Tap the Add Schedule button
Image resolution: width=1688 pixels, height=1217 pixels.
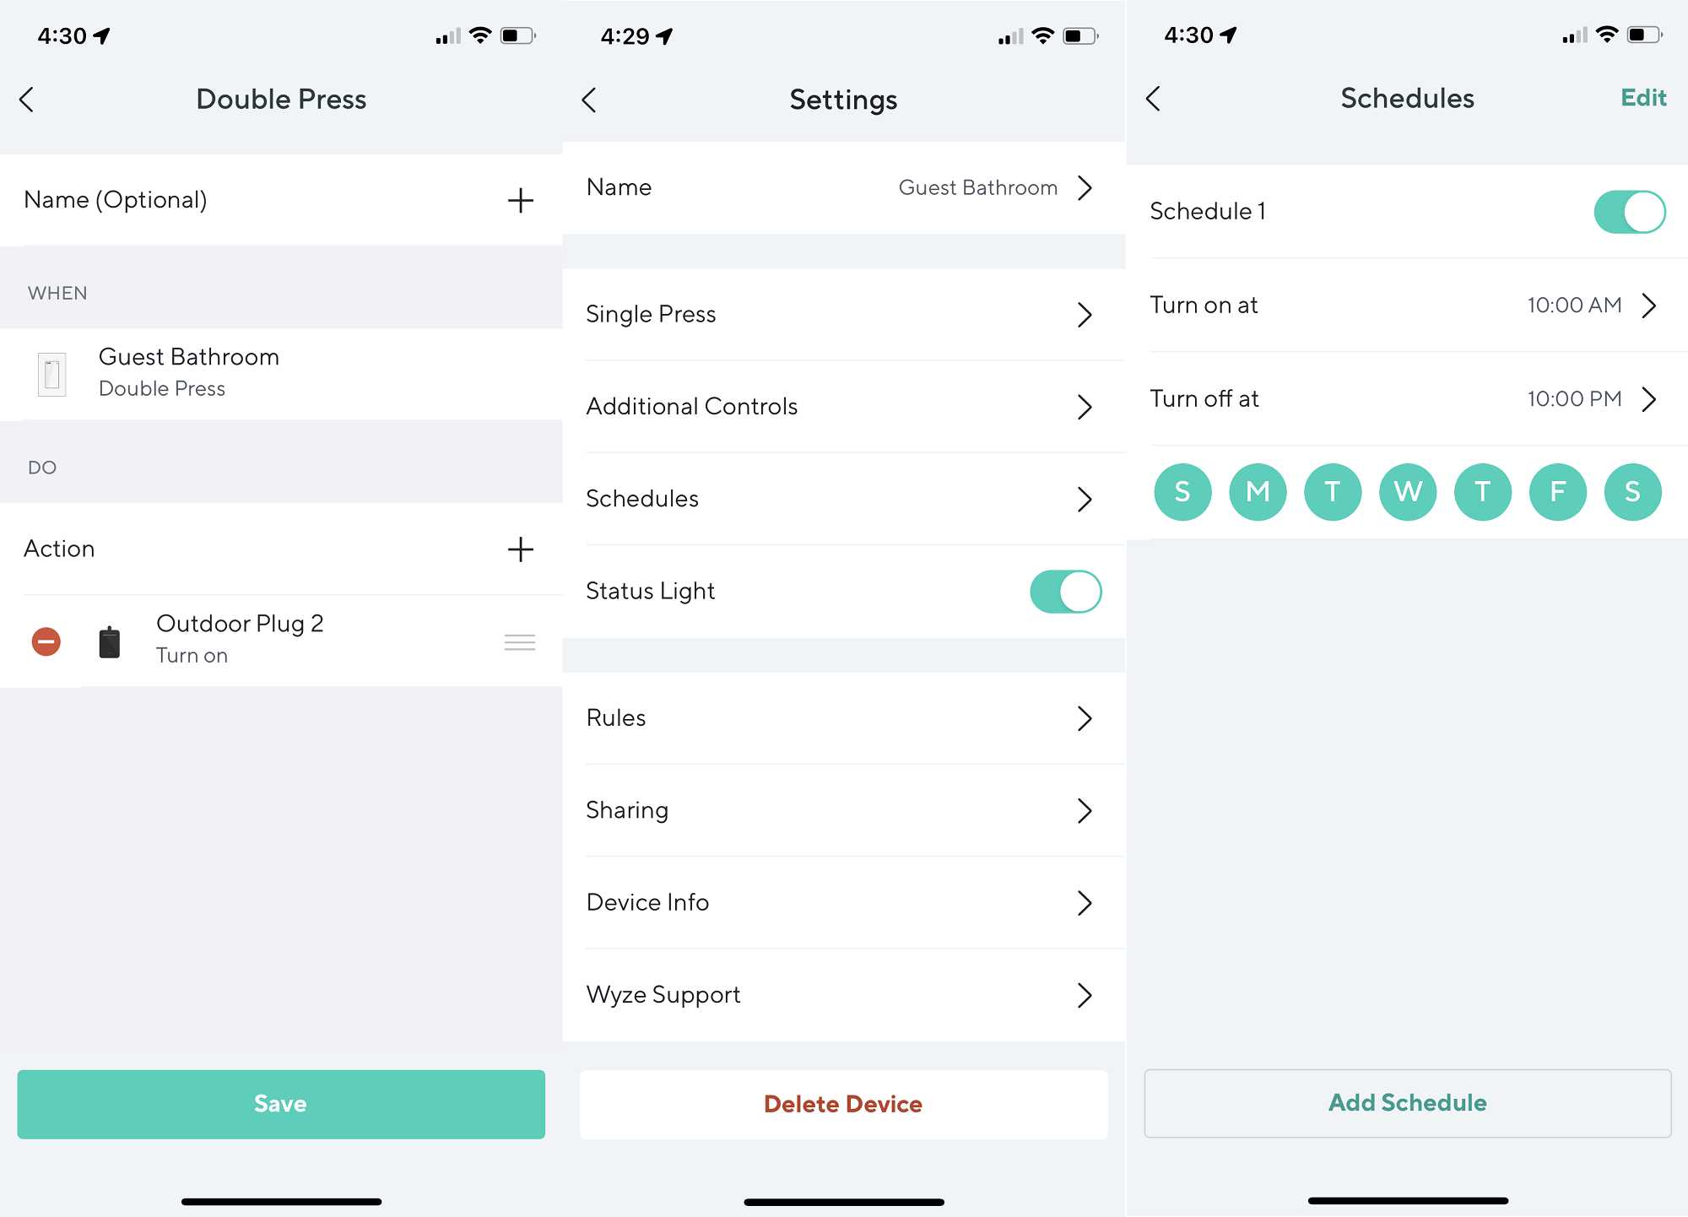click(1408, 1103)
